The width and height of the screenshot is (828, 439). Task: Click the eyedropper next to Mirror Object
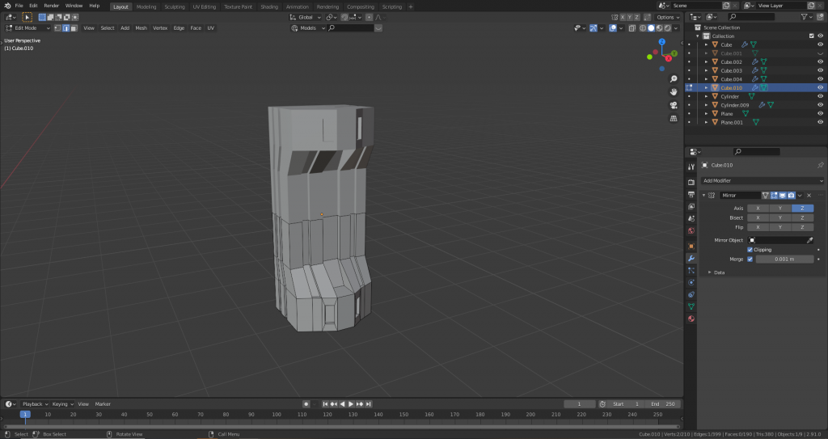[810, 240]
